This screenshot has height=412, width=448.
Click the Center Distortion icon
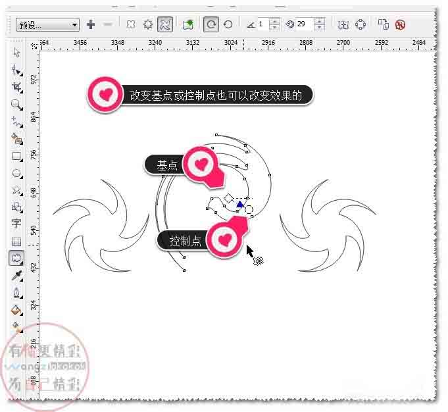click(x=343, y=24)
